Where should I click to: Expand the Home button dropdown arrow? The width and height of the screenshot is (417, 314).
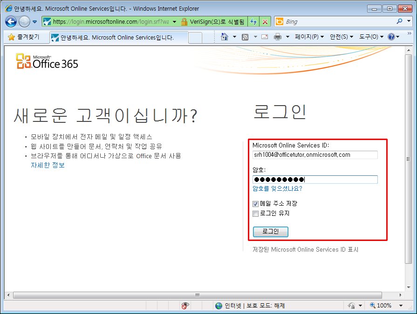coord(234,37)
